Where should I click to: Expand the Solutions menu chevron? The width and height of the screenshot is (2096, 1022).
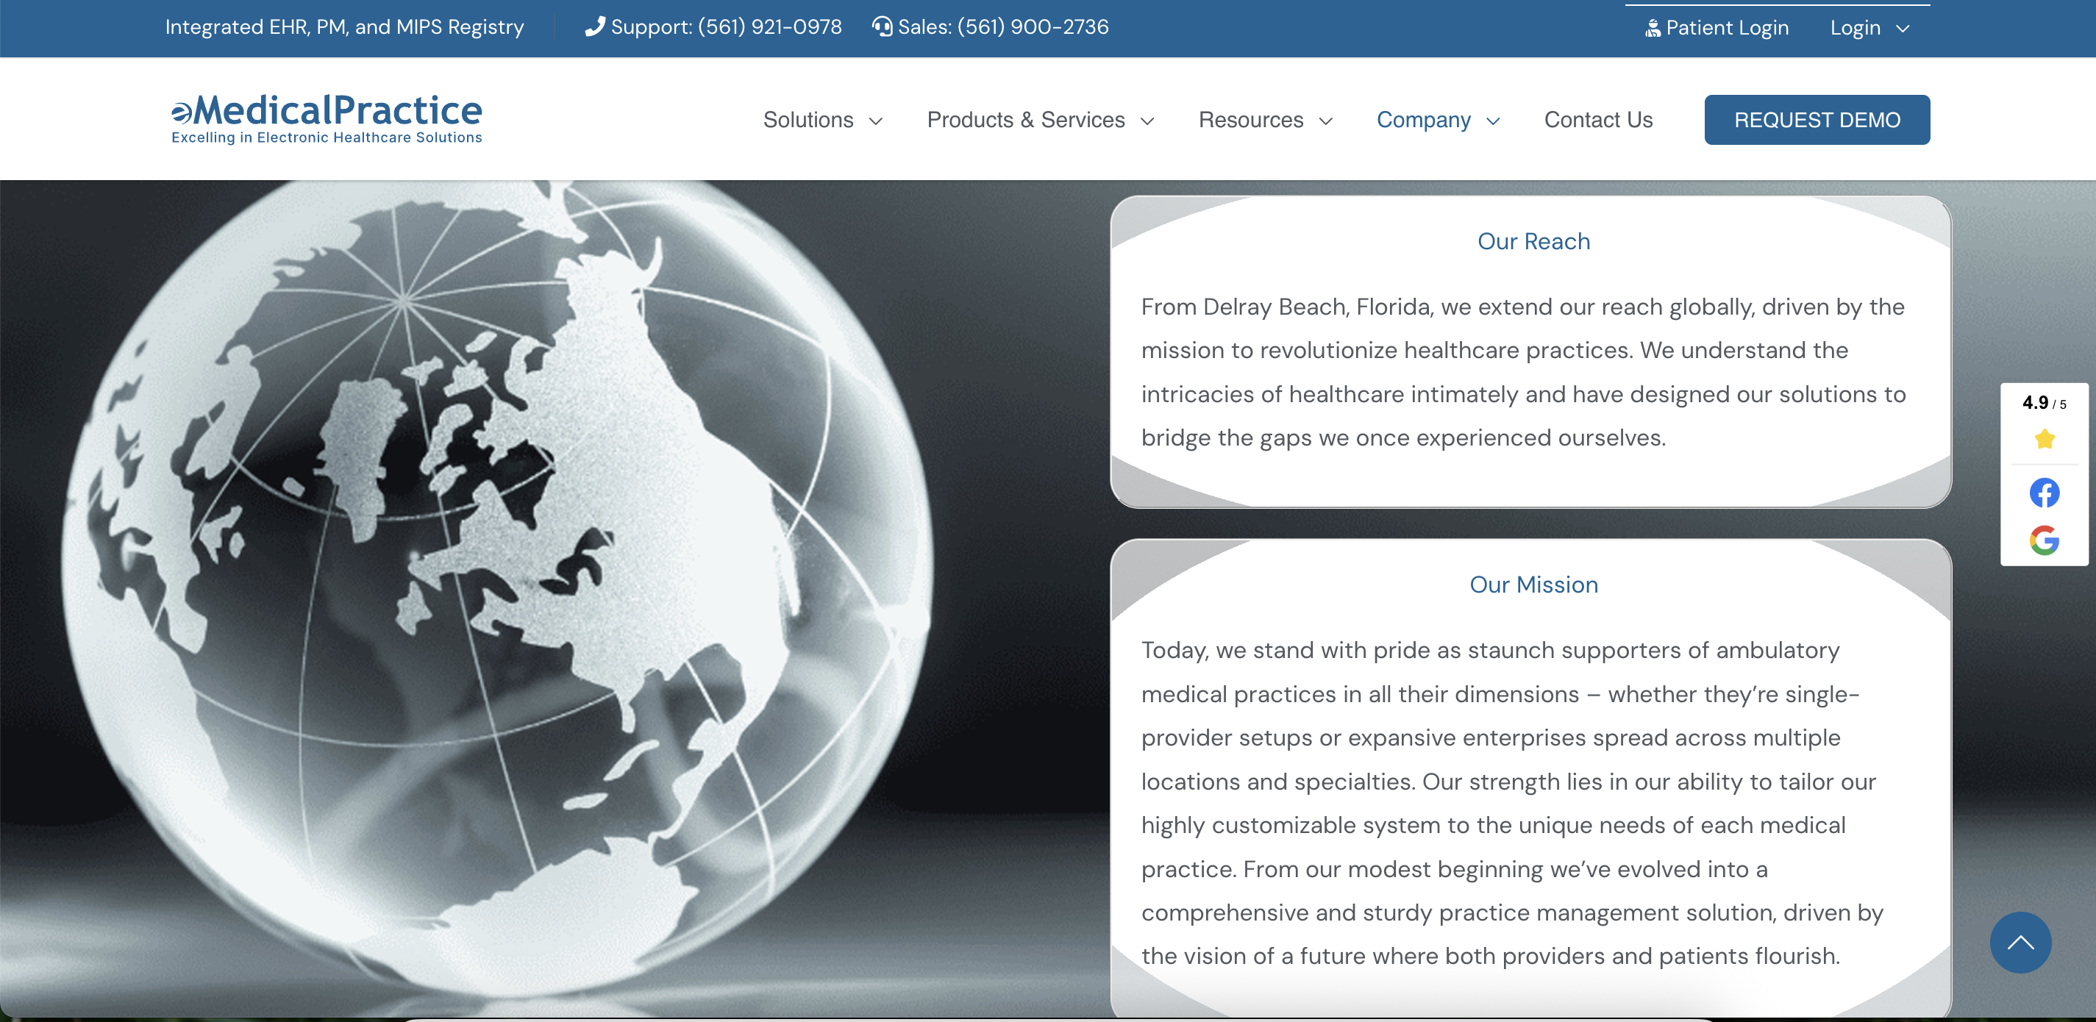[875, 121]
